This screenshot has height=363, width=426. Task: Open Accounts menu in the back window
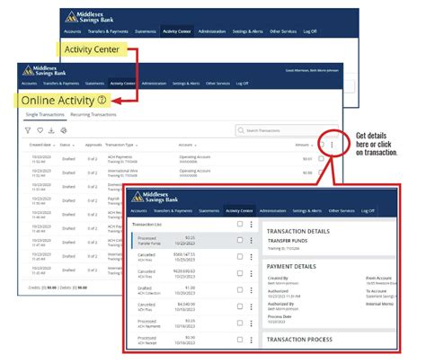[73, 31]
